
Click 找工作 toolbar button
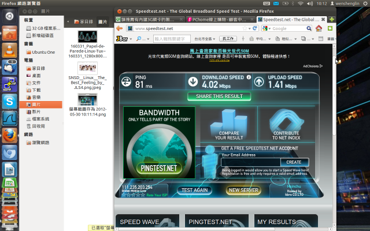(228, 39)
